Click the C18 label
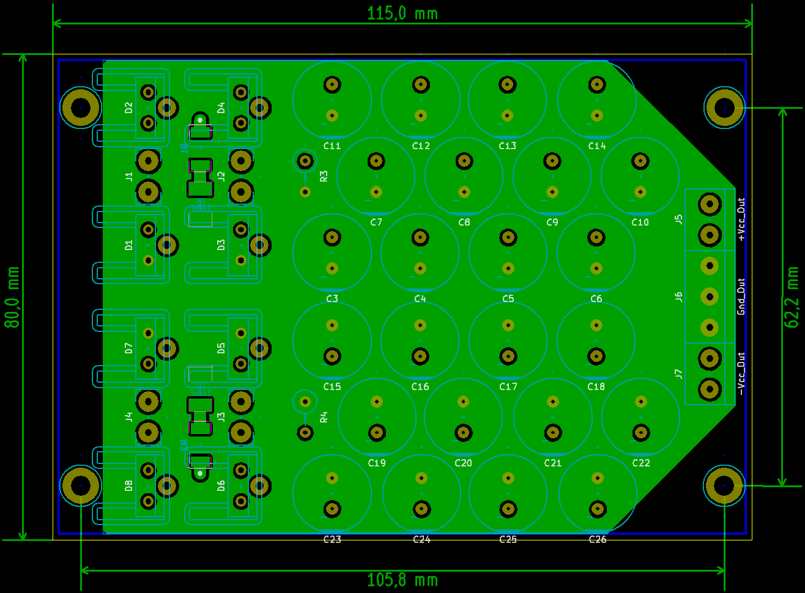This screenshot has width=805, height=593. 596,386
